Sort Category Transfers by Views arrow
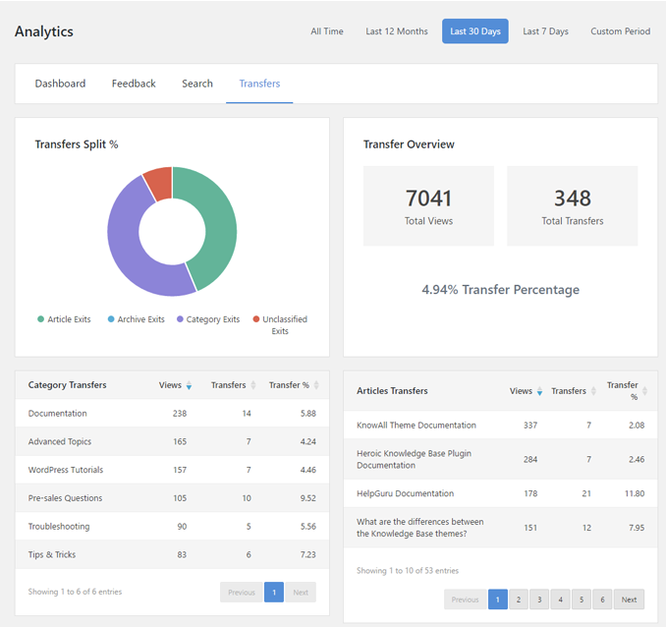 189,385
